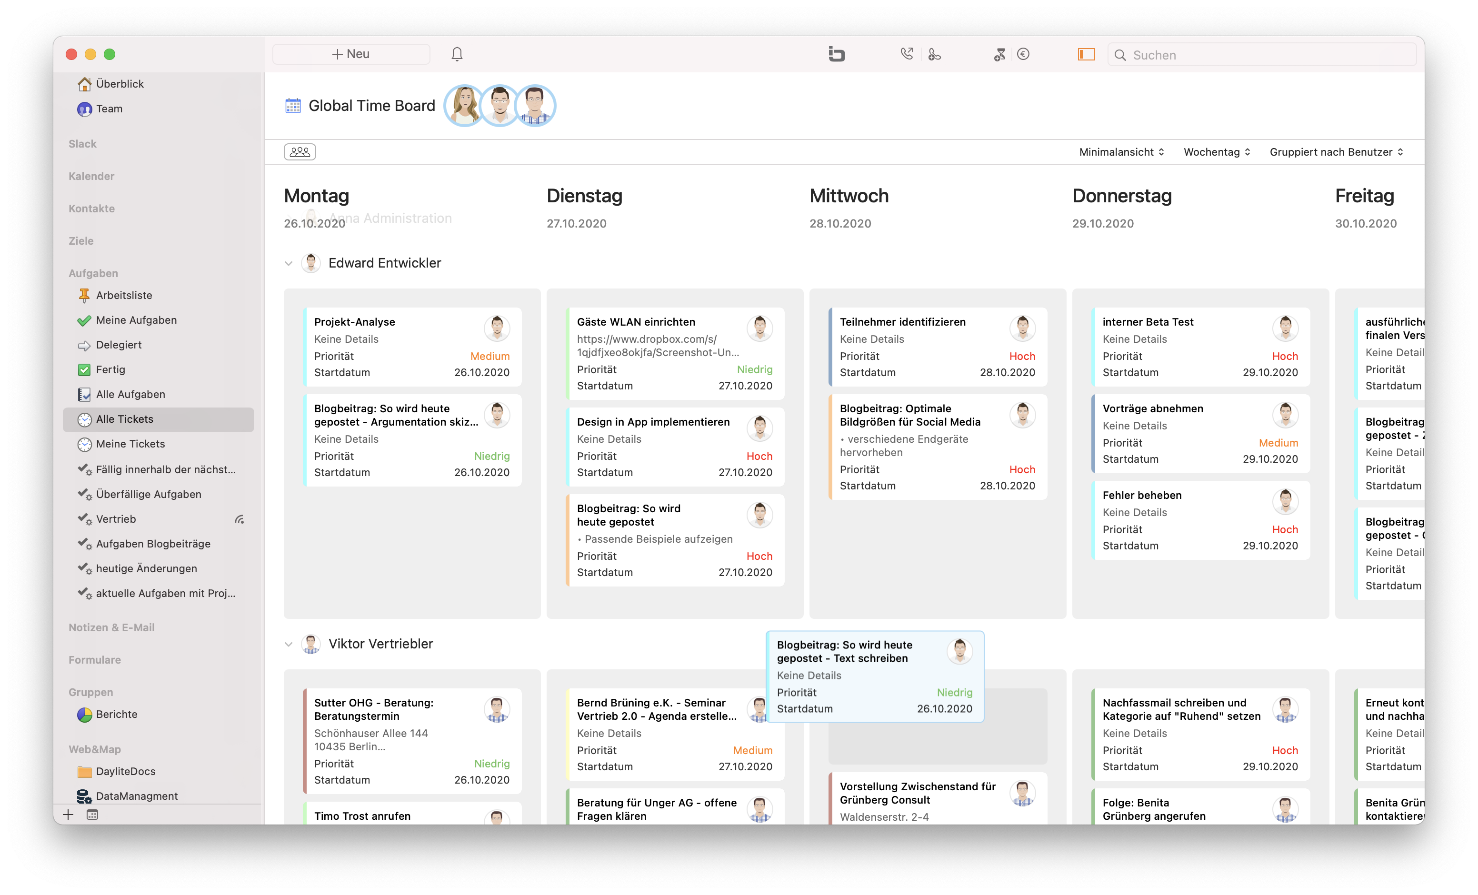1478x895 pixels.
Task: Toggle the orange sidebar panel icon
Action: tap(1086, 55)
